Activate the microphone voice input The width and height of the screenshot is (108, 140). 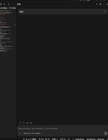tap(106, 133)
